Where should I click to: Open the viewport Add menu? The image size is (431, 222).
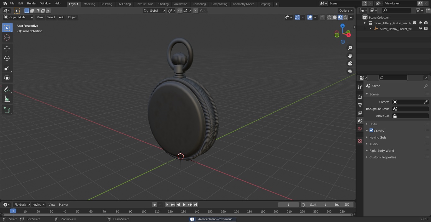tap(62, 17)
